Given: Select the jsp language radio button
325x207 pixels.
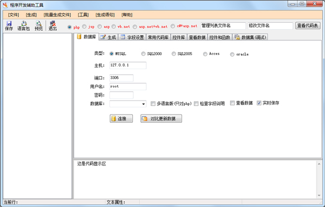Looking at the screenshot, I should coord(84,26).
